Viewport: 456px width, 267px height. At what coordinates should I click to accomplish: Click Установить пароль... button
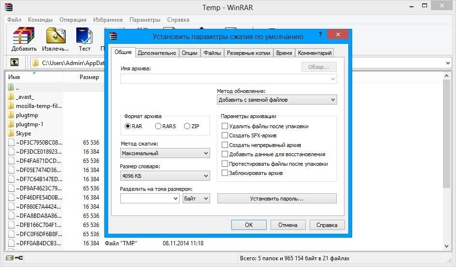[x=277, y=199]
